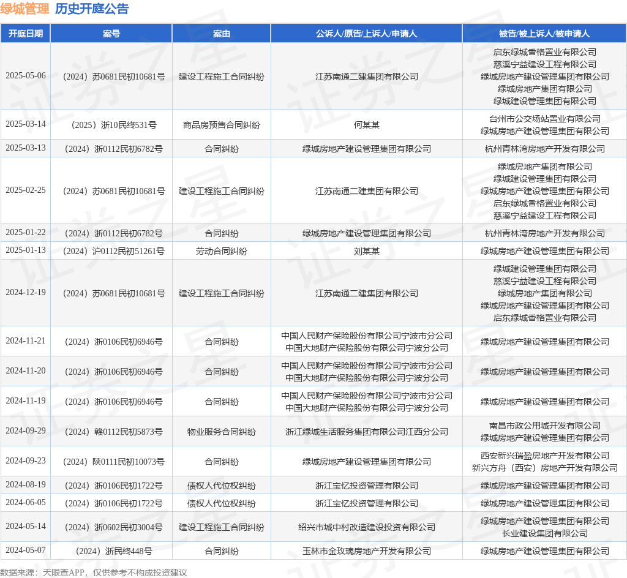Click defendant 南昌市政公用城开发有限公司
627x578 pixels.
coord(544,426)
